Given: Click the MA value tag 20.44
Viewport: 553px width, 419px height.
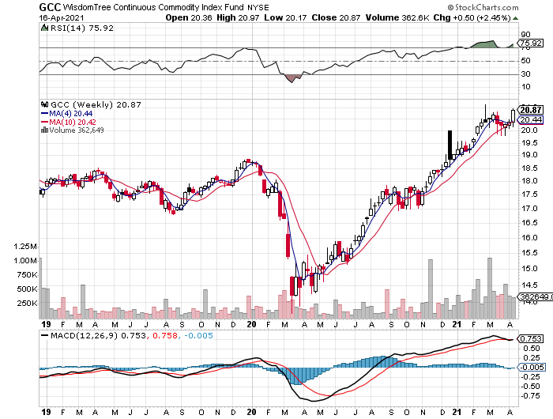Looking at the screenshot, I should (531, 120).
